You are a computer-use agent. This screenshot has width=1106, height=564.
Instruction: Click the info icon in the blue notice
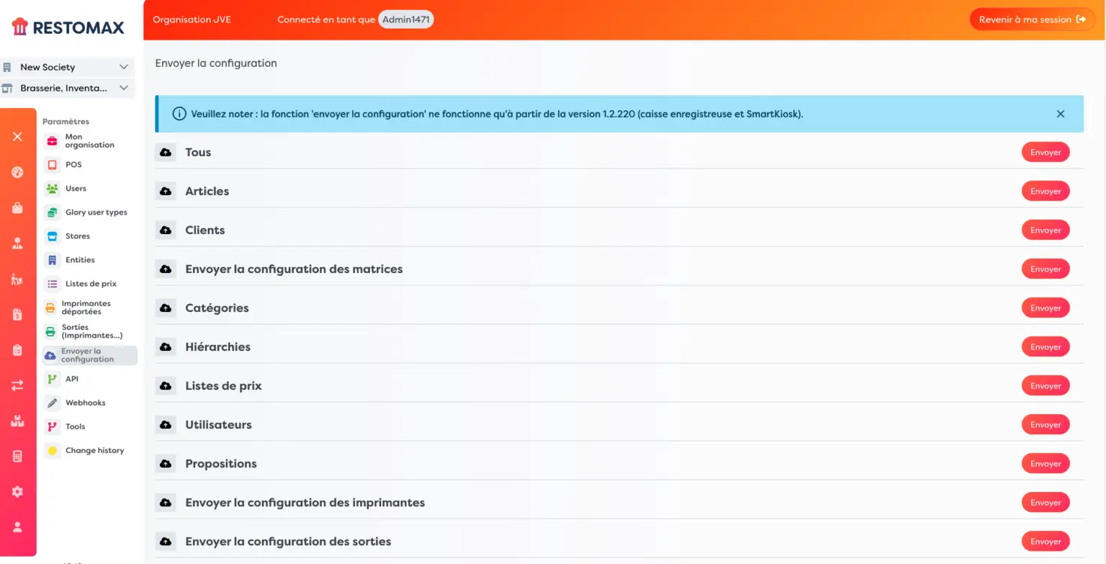tap(179, 114)
